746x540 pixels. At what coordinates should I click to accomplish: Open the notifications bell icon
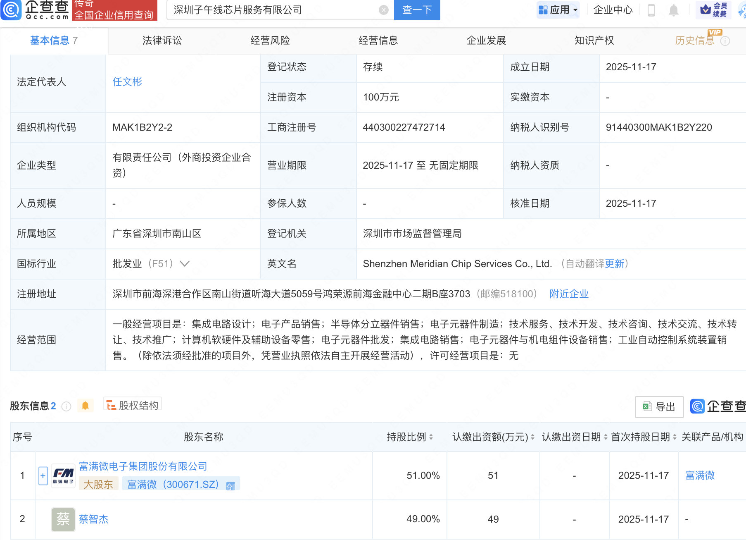673,10
